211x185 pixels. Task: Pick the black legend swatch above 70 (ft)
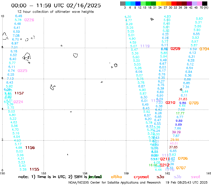pyautogui.click(x=205, y=3)
